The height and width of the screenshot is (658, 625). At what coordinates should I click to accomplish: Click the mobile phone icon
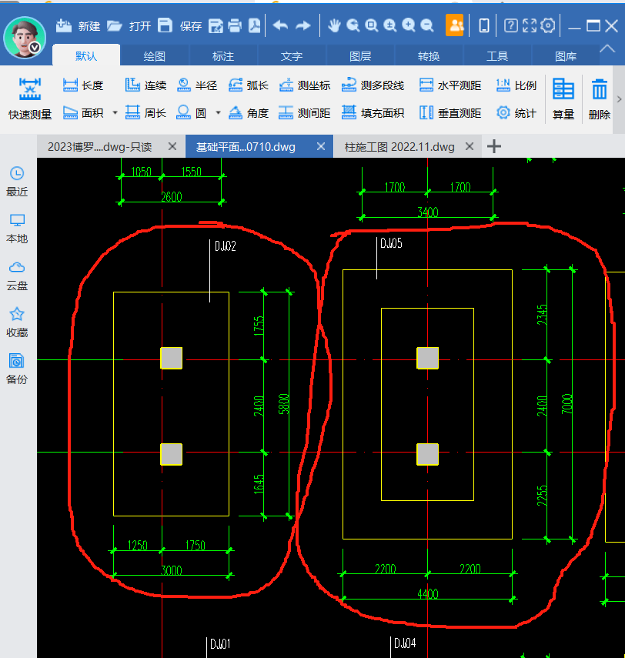coord(484,26)
